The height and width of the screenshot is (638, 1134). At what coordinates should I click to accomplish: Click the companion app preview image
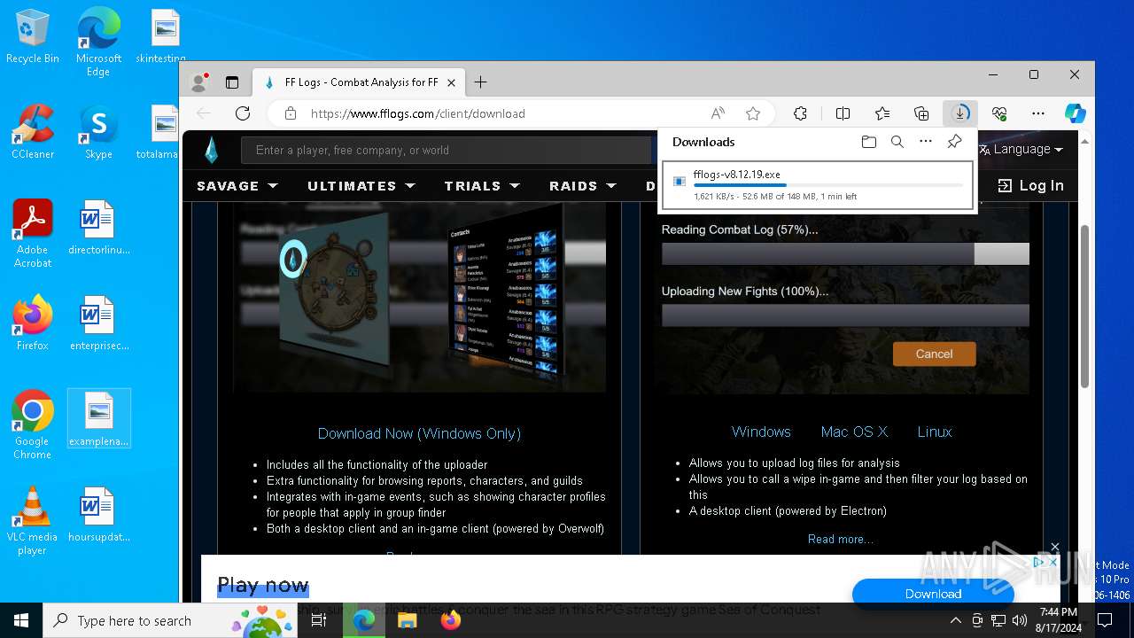point(419,297)
